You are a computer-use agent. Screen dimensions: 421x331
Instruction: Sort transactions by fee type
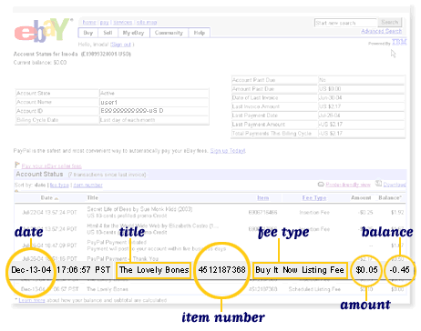pos(59,185)
